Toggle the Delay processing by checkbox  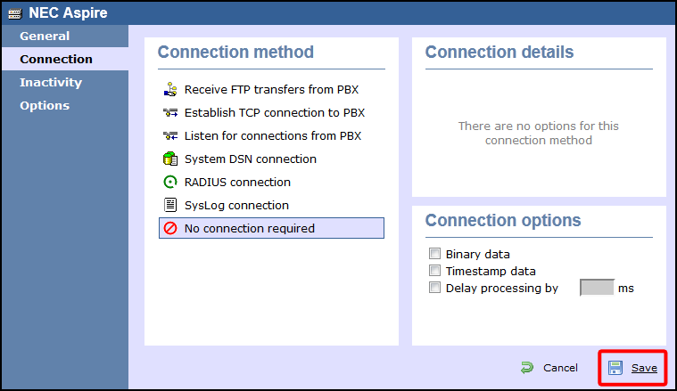tap(434, 288)
